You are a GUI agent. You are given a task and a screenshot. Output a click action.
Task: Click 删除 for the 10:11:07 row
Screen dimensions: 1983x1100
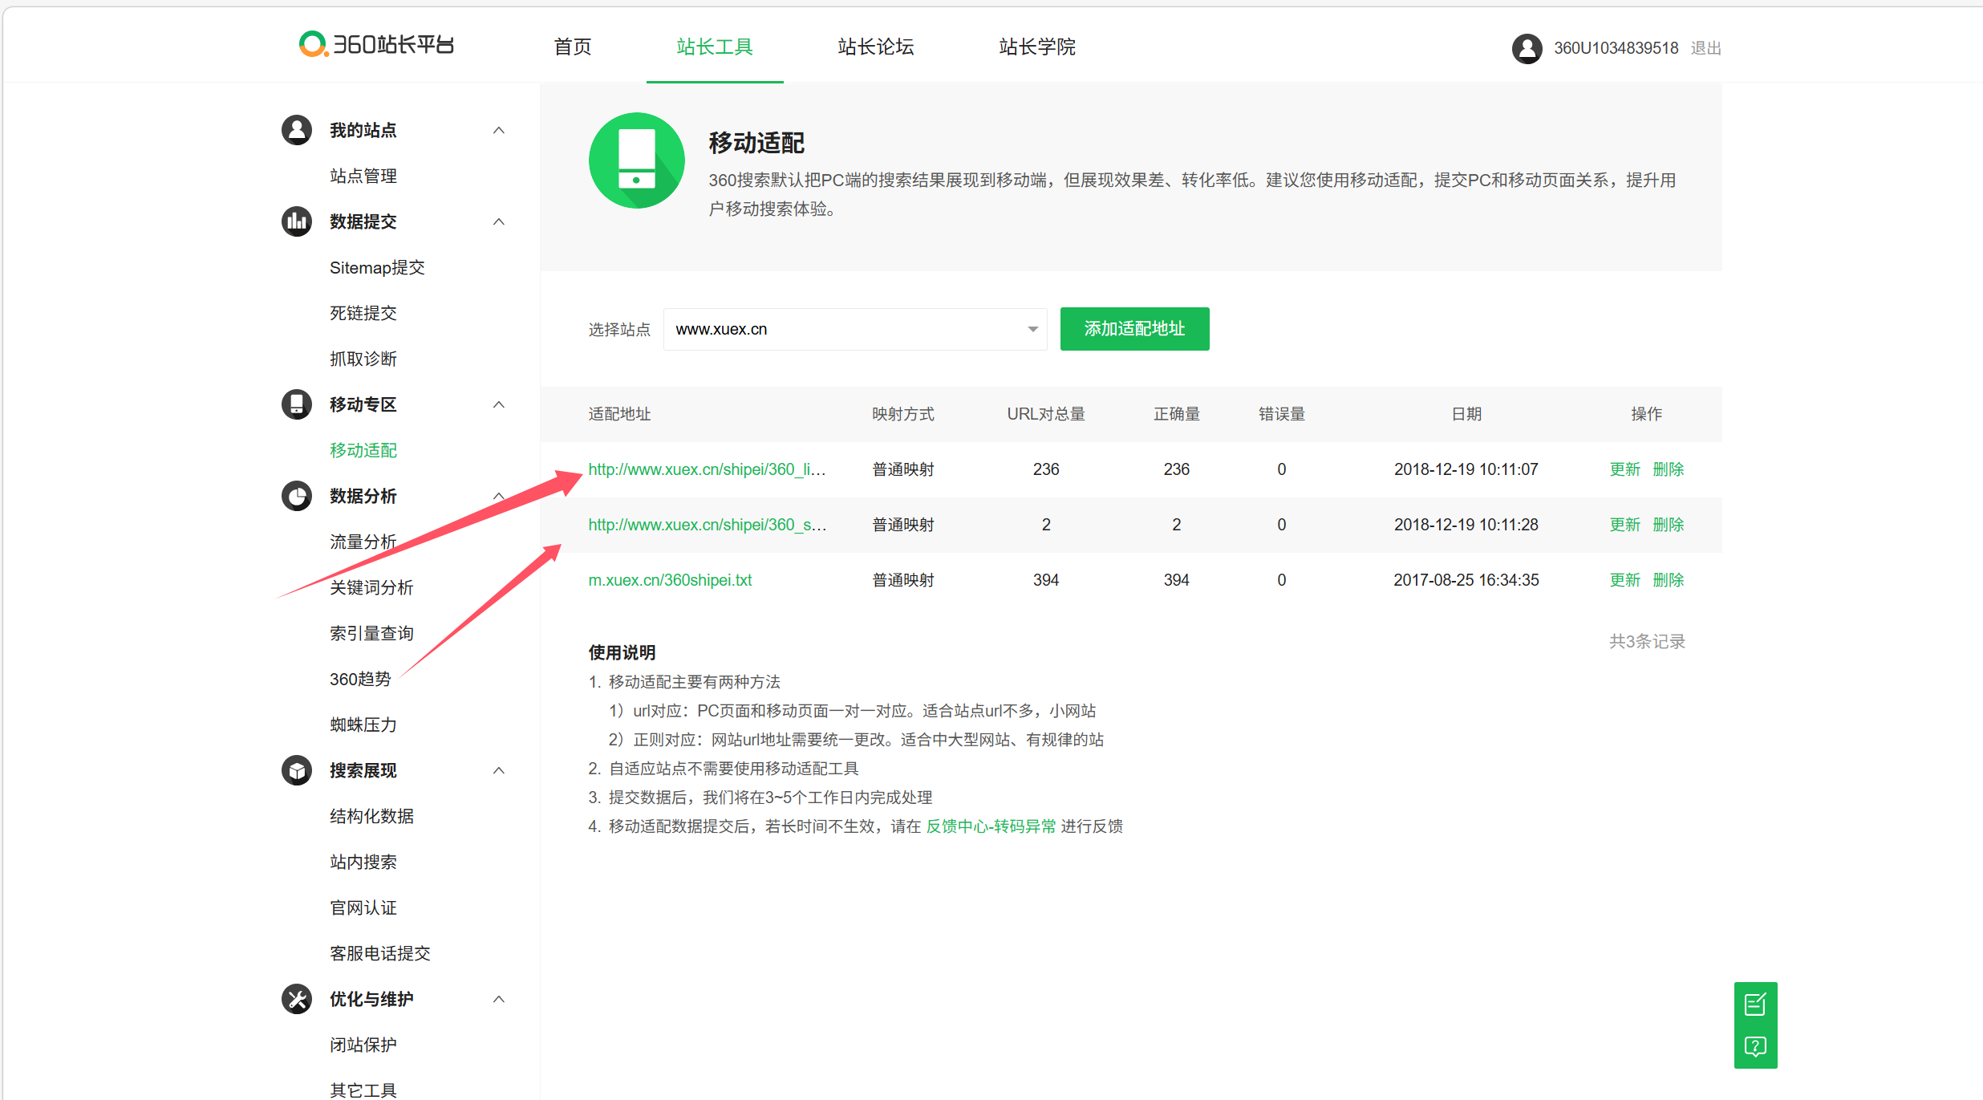pos(1668,469)
